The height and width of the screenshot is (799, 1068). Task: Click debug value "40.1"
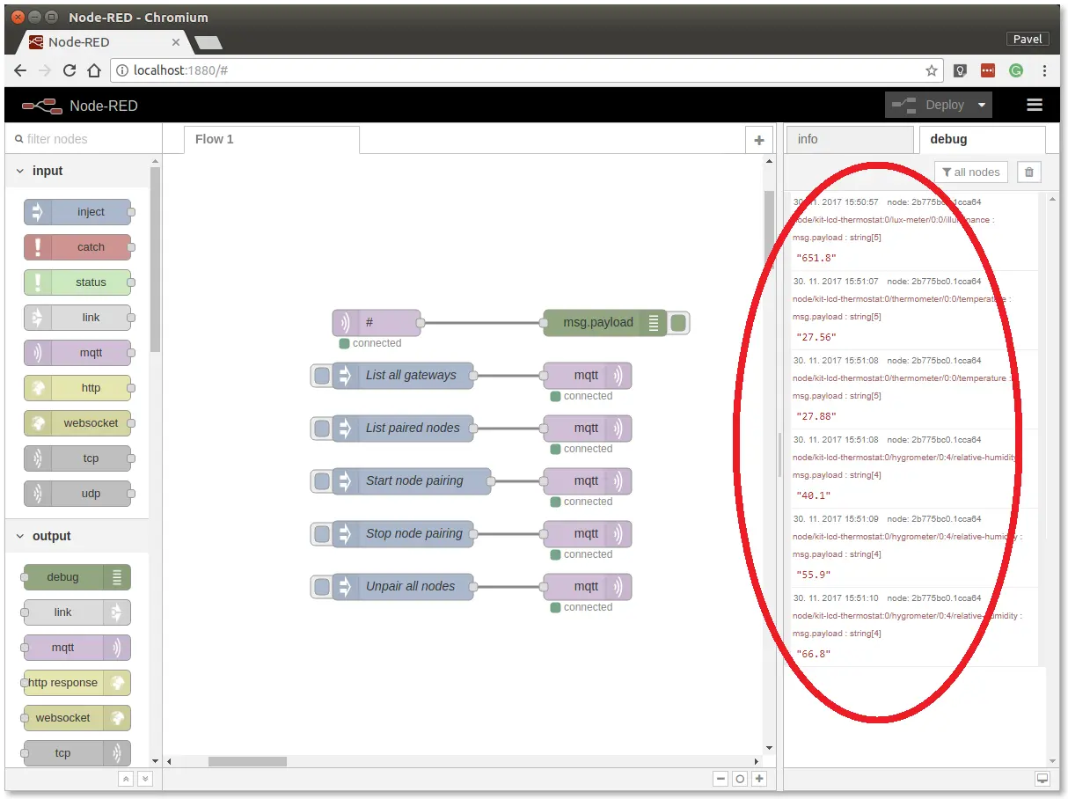click(x=814, y=495)
